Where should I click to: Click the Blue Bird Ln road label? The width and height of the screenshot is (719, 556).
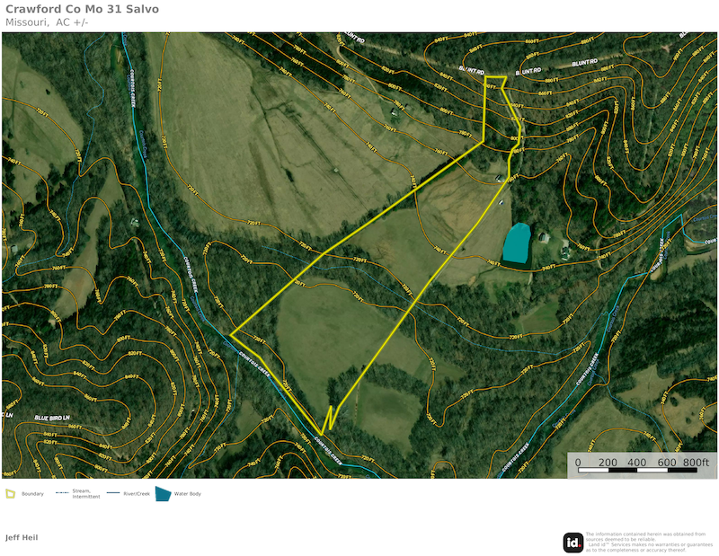51,418
